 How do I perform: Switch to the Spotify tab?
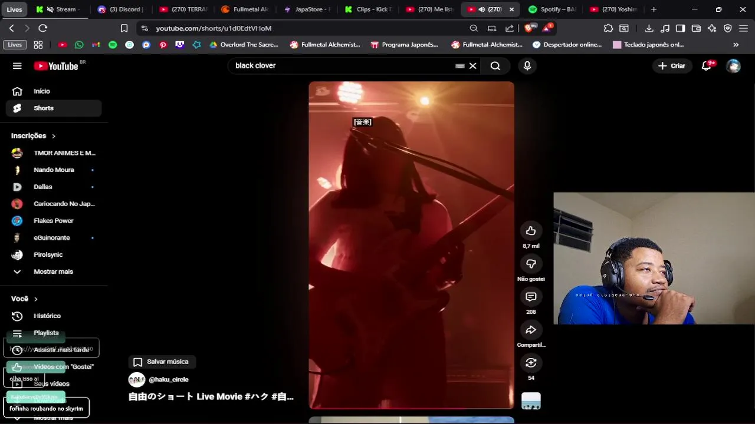(552, 9)
